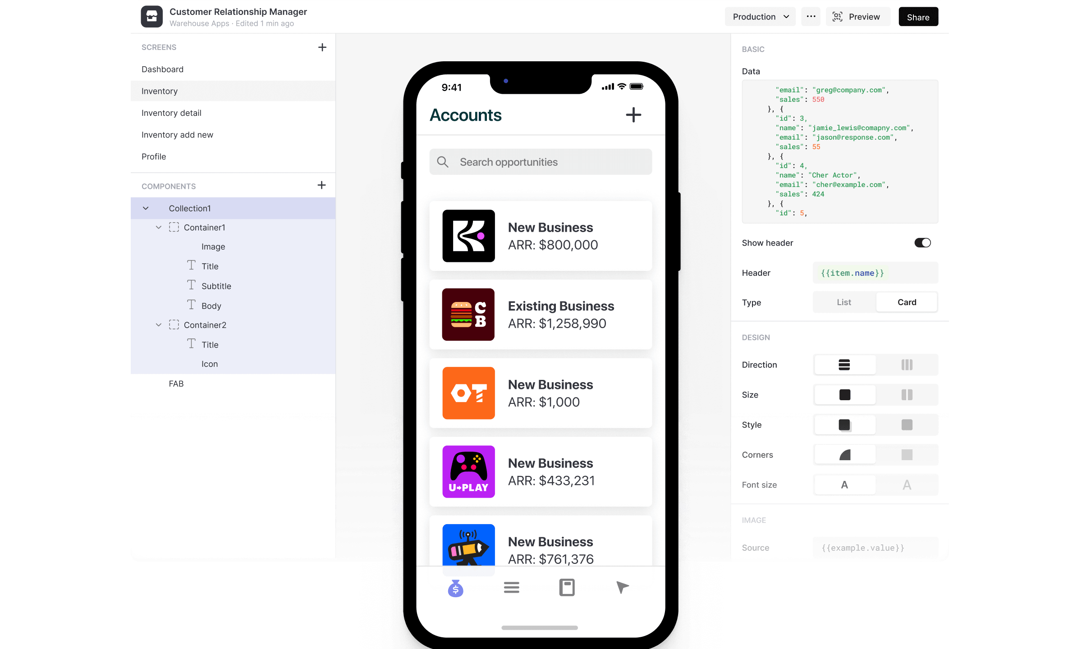1082x649 pixels.
Task: Toggle the Show header switch
Action: click(922, 242)
